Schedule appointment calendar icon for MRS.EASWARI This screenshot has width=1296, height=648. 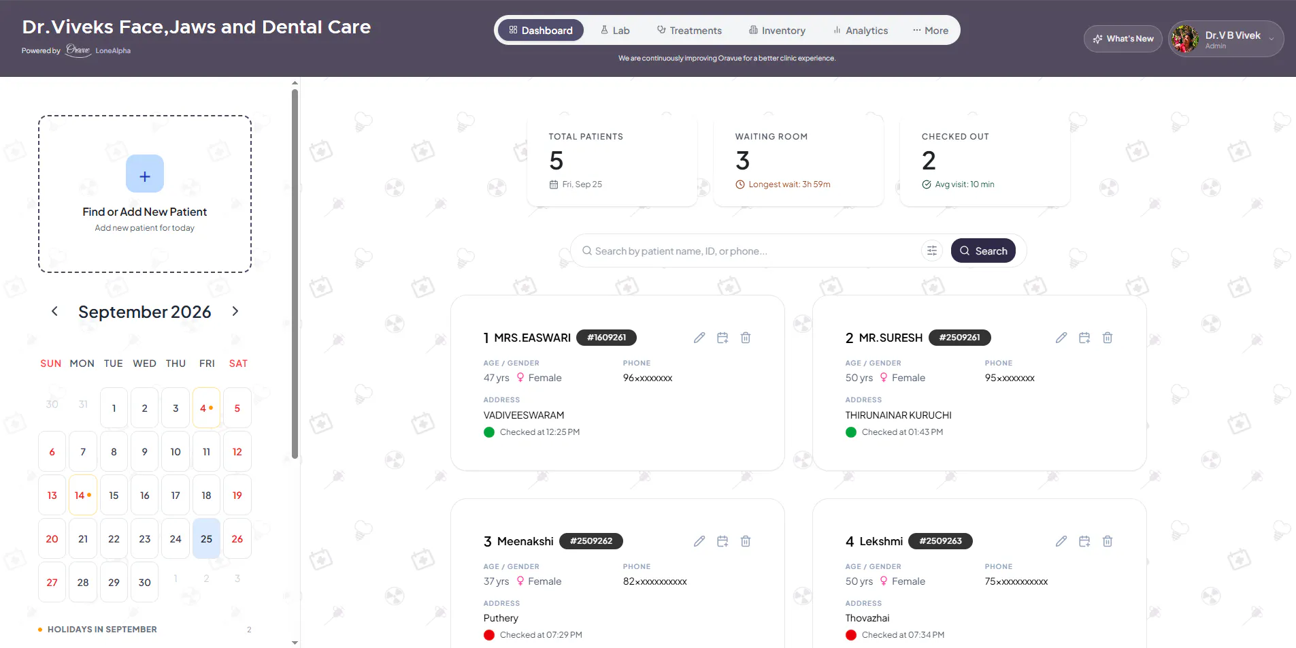pos(722,338)
